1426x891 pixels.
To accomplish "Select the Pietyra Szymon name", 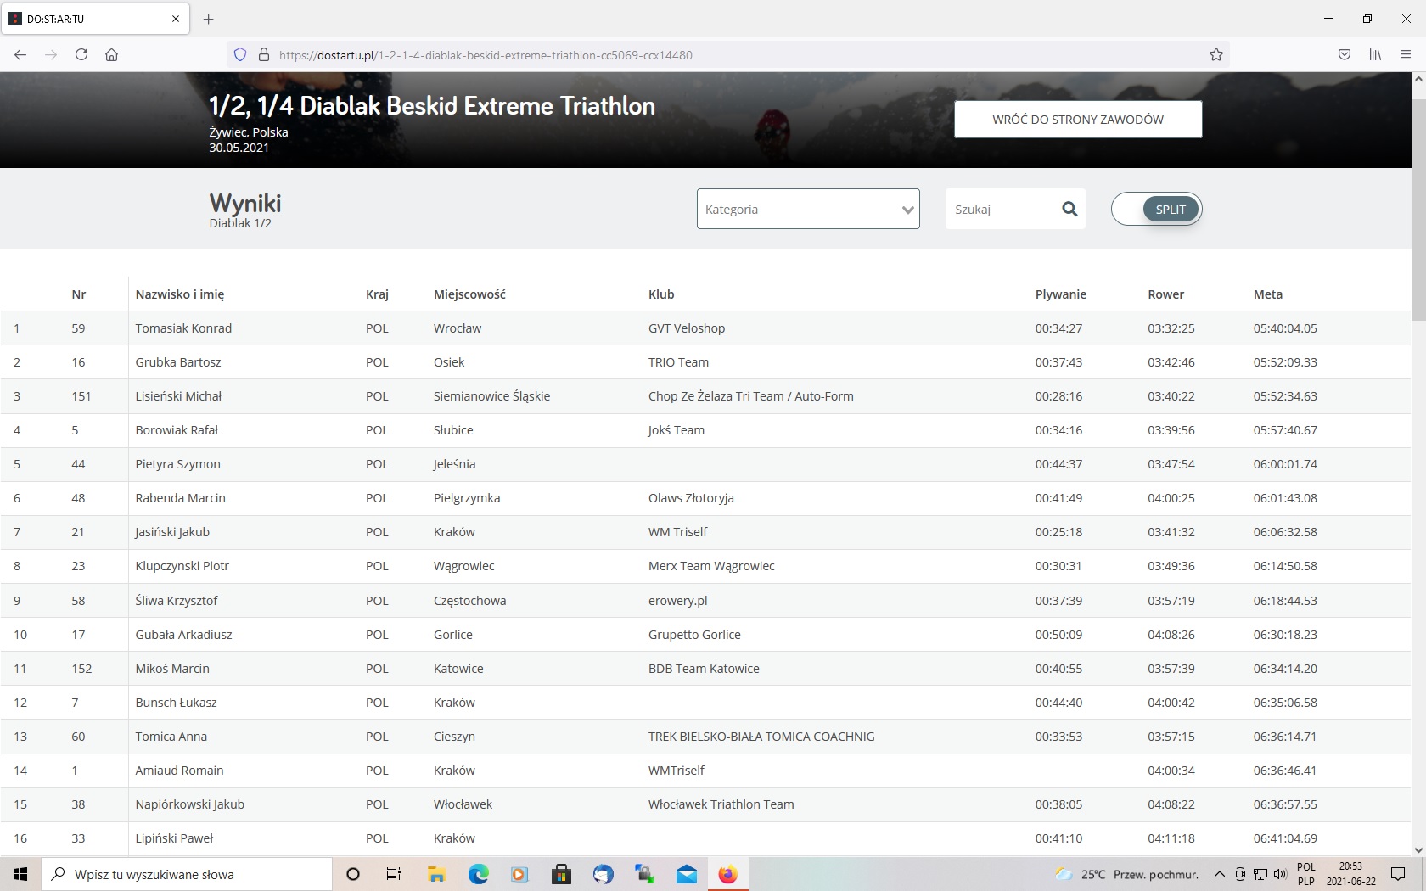I will 177,464.
